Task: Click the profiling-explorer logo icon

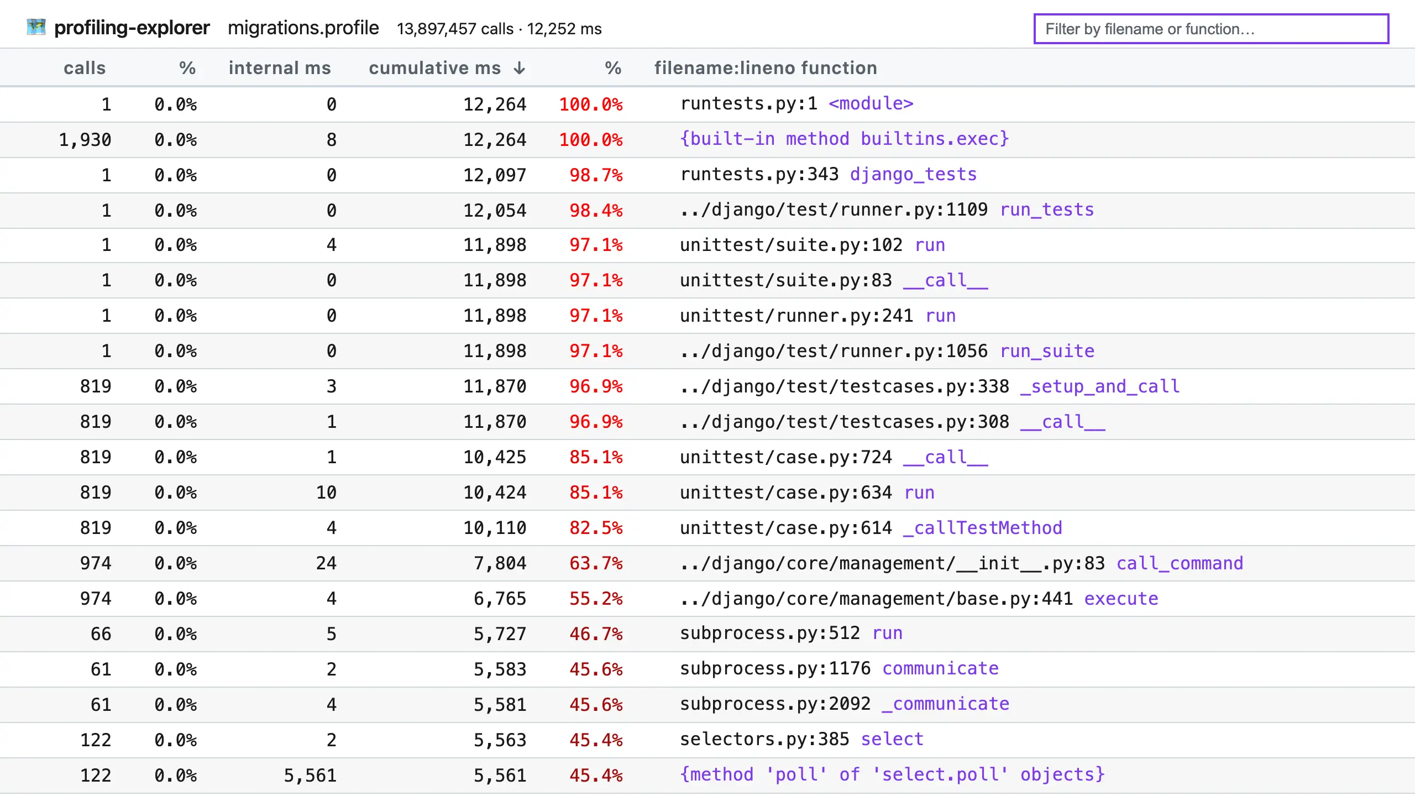Action: pos(36,27)
